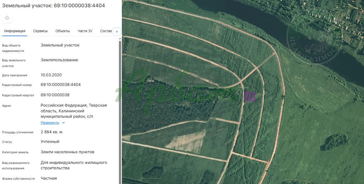
Task: Click the Учтенный status value
Action: point(50,142)
